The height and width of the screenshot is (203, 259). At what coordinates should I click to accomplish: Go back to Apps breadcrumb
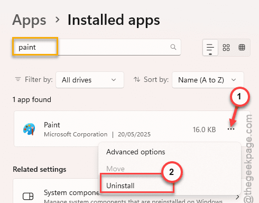click(29, 20)
